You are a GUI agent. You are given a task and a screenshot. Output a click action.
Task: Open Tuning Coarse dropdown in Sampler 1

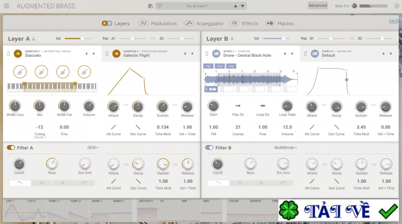pyautogui.click(x=40, y=137)
